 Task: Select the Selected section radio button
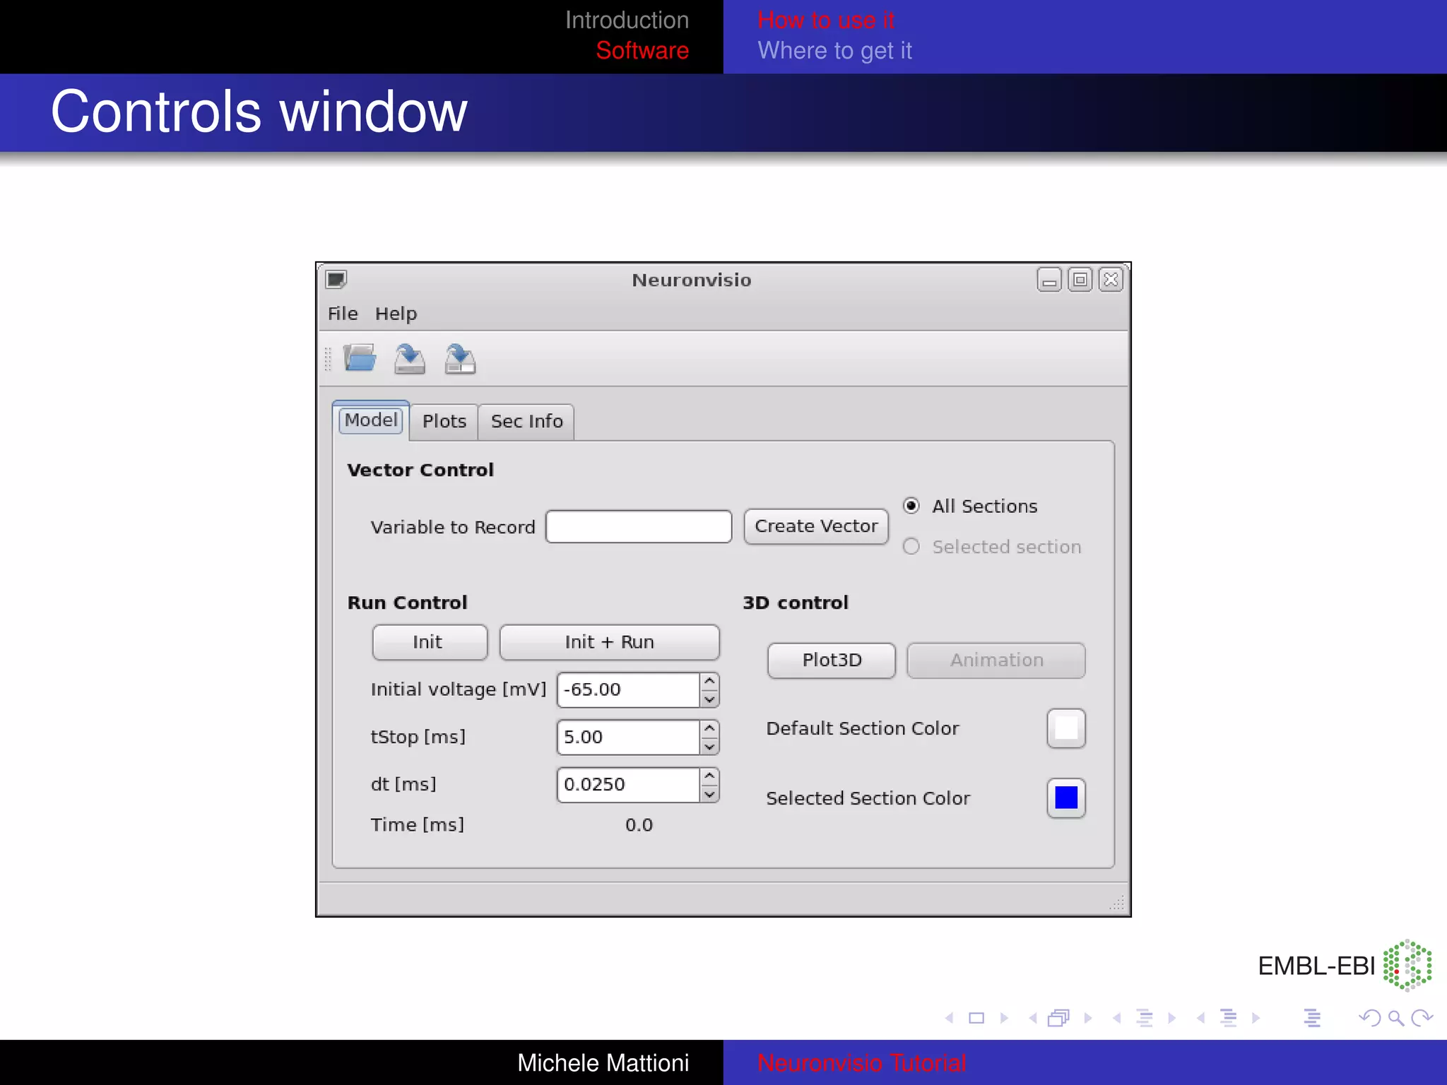[x=911, y=547]
